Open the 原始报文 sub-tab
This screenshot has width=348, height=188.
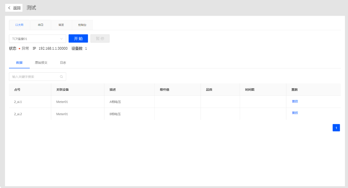[41, 63]
